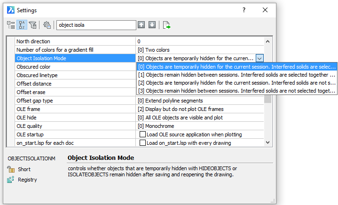Viewport: 338px width, 205px height.
Task: Choose option [0] temporarily hidden, interfered selected
Action: click(236, 67)
